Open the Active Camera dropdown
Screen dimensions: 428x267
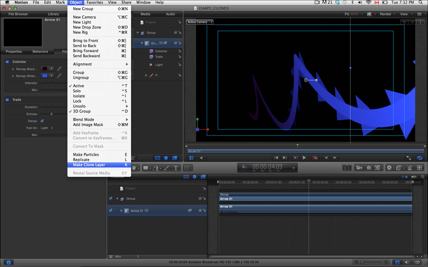(199, 22)
